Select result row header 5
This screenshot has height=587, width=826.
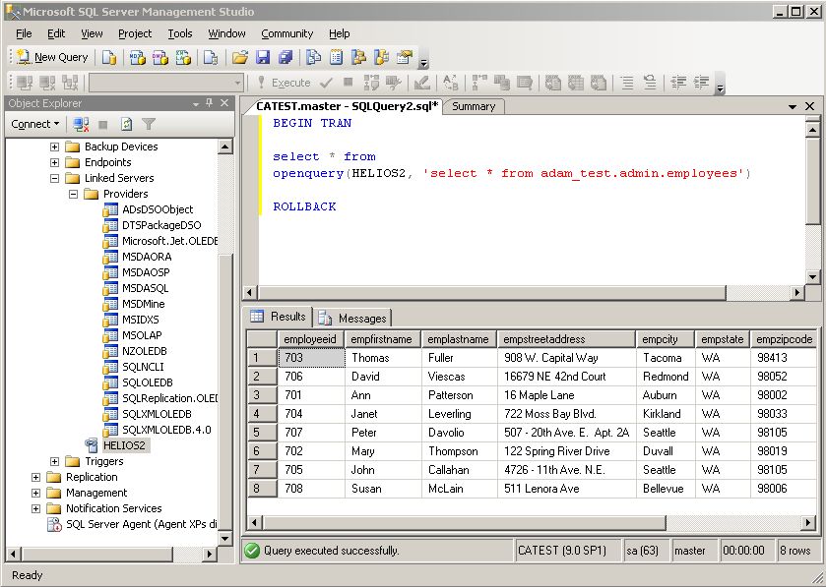(262, 433)
